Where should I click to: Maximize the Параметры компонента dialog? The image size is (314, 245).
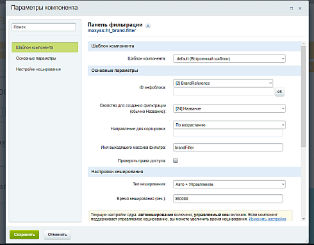292,8
